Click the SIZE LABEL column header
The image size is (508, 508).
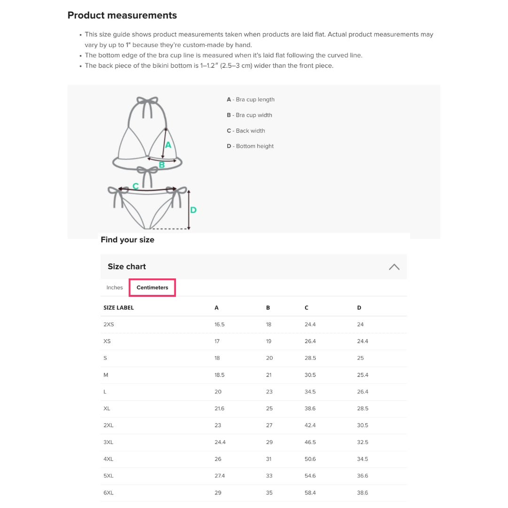[x=119, y=308]
